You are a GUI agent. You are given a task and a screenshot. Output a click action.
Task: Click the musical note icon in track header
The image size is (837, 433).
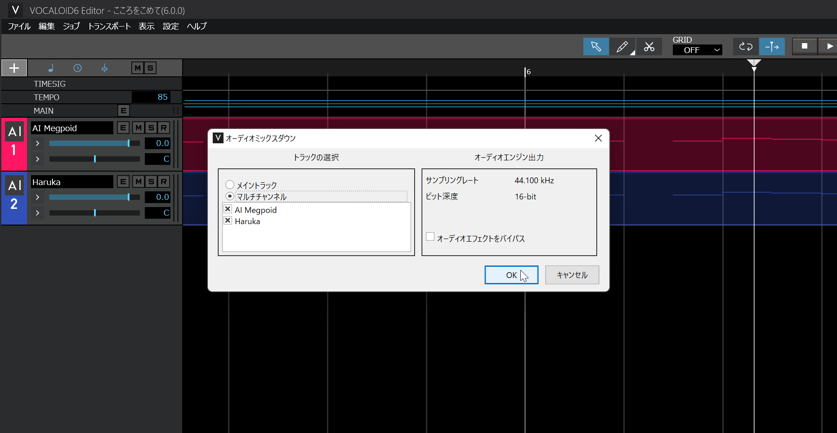[51, 68]
